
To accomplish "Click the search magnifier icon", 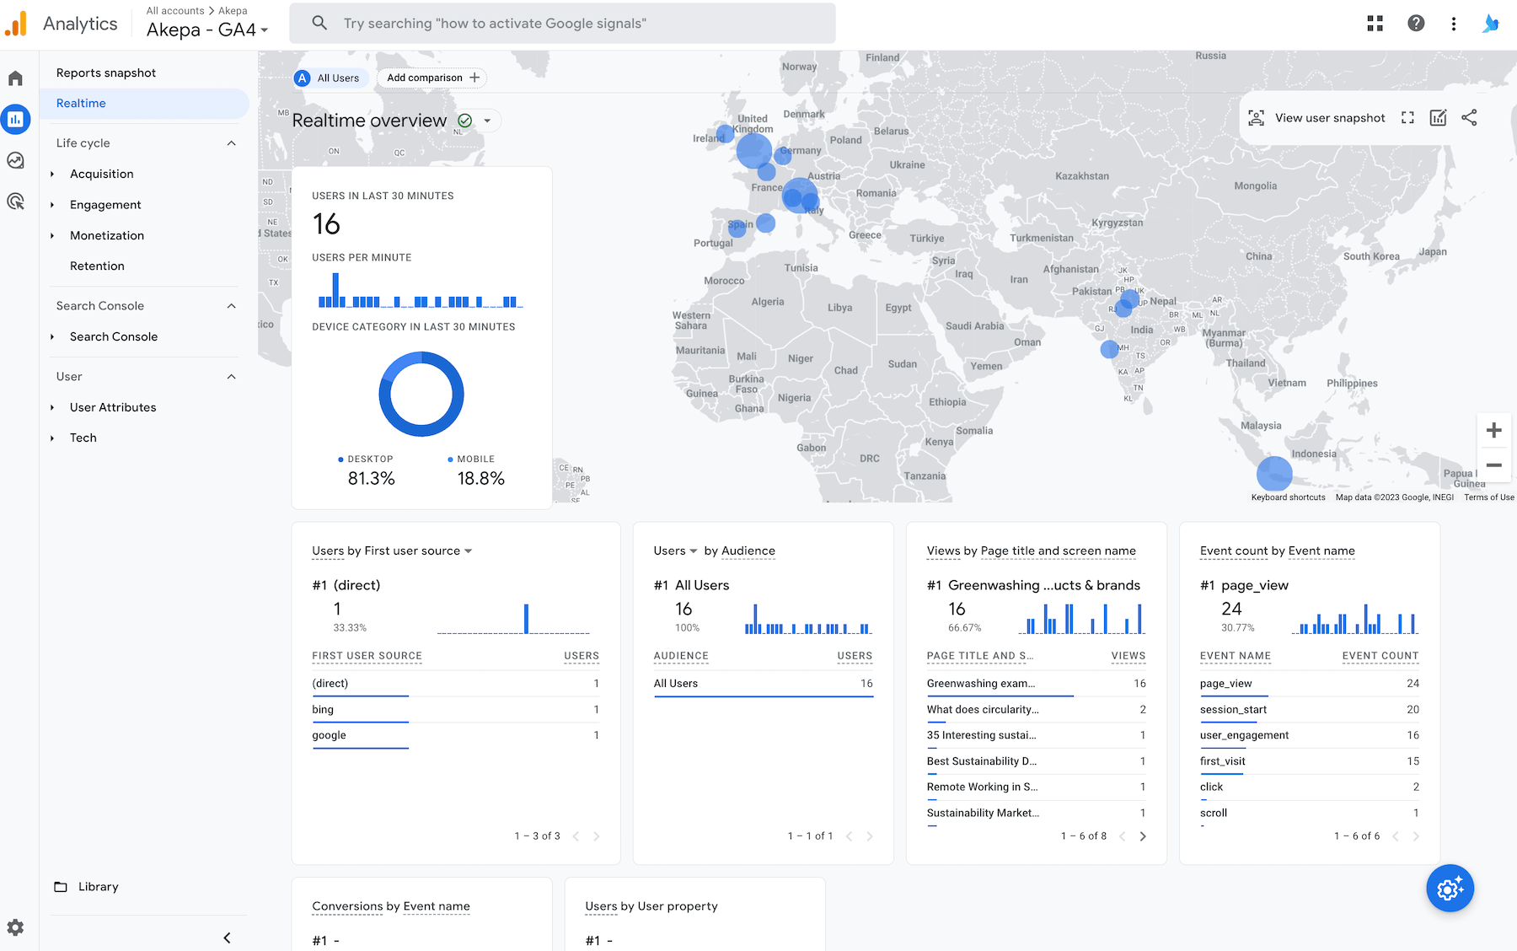I will (319, 23).
